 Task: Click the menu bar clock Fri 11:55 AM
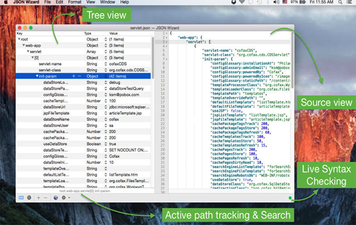(321, 2)
